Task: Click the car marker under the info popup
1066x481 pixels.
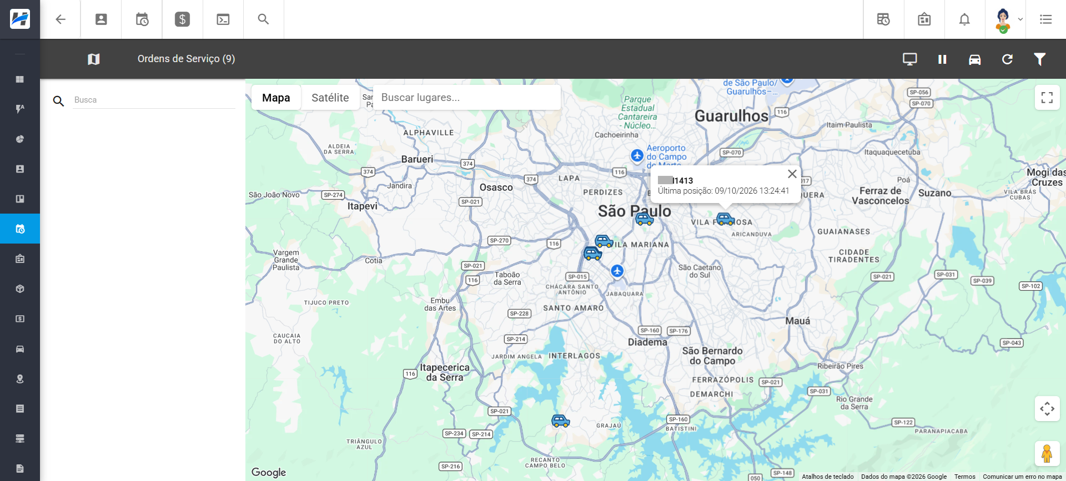Action: [x=726, y=219]
